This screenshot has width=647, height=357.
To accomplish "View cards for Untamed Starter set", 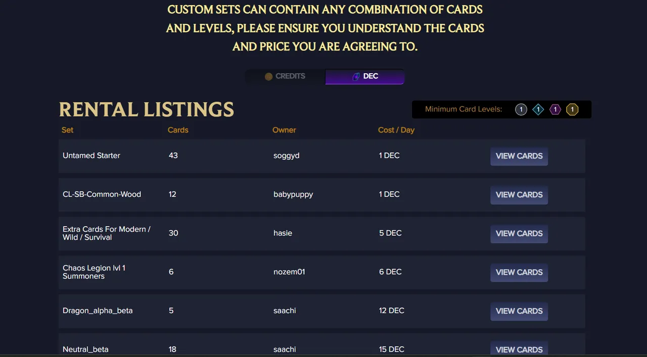I will point(519,156).
